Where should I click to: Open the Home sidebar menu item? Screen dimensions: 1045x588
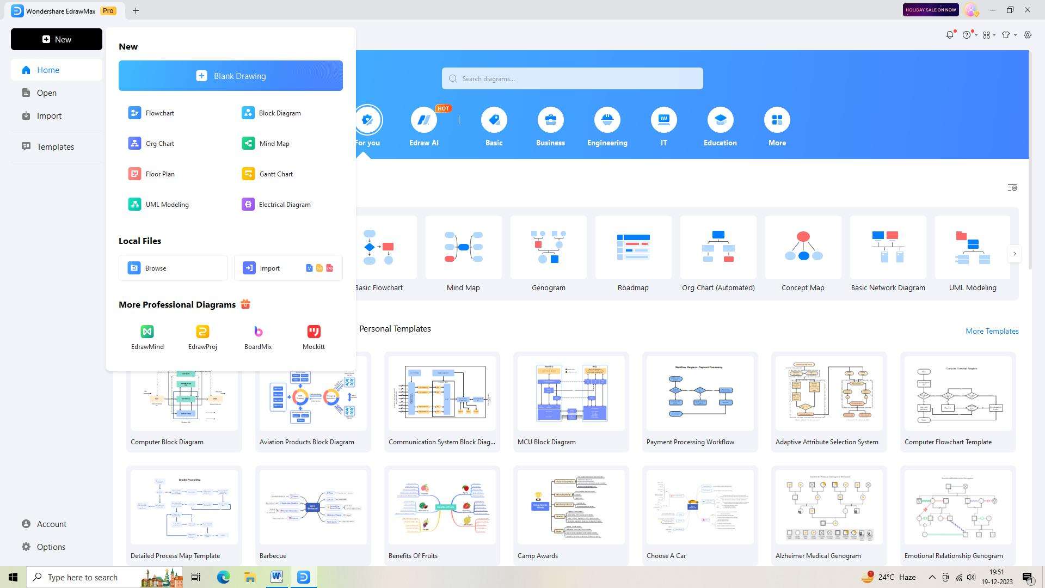(47, 70)
